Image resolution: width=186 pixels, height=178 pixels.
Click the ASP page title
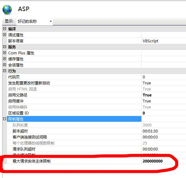(24, 9)
